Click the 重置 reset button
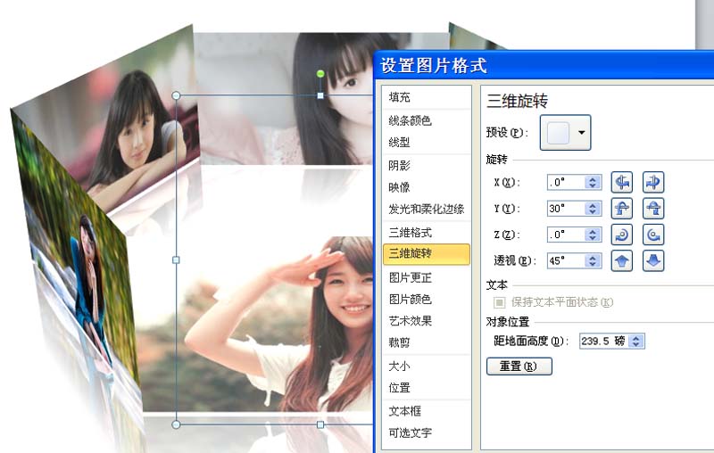This screenshot has width=714, height=453. [519, 367]
